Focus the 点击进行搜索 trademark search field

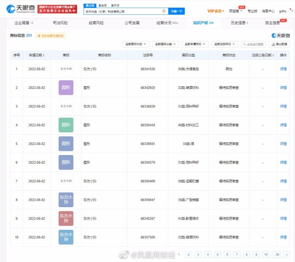point(253,44)
